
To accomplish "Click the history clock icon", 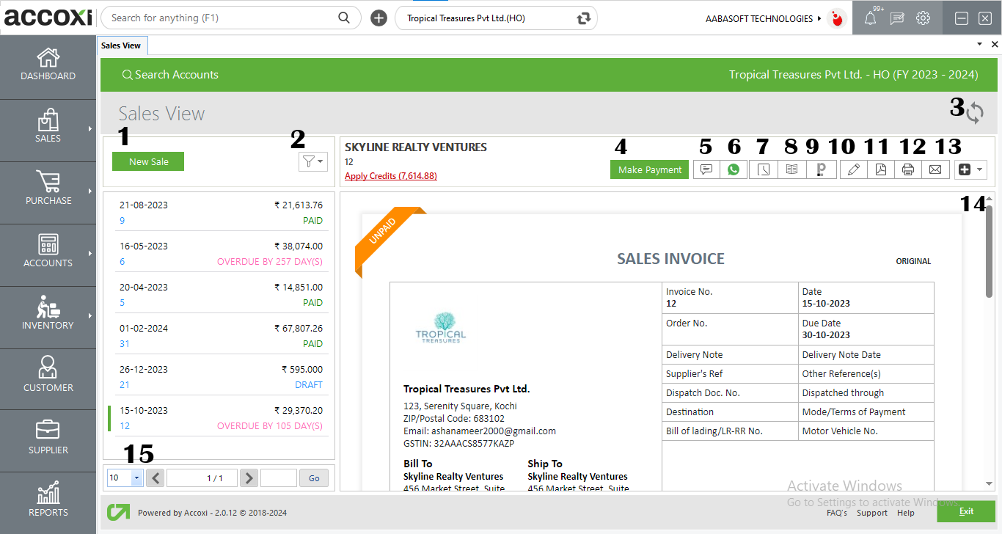I will 764,169.
